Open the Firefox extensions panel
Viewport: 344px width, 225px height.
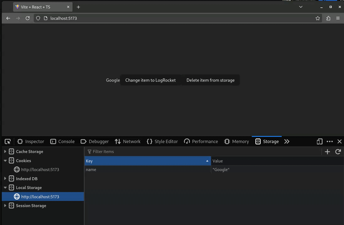point(328,18)
